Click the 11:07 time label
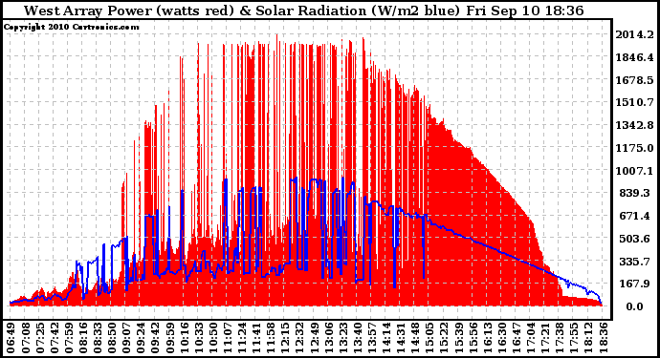Viewport: 660px width, 358px height. pyautogui.click(x=227, y=337)
